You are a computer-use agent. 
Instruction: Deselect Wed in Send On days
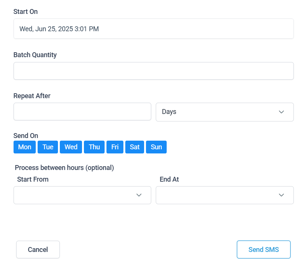point(71,147)
